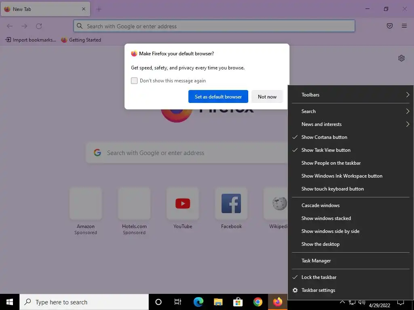
Task: Open Cortana circle icon on taskbar
Action: (158, 302)
